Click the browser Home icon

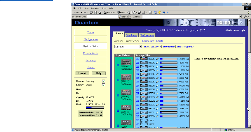click(100, 13)
